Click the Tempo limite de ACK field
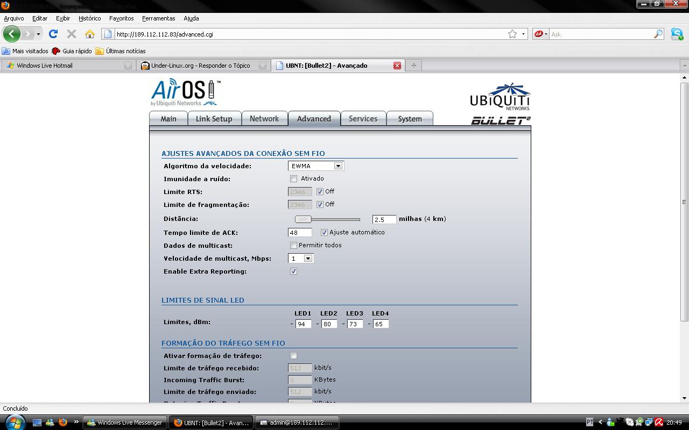The width and height of the screenshot is (689, 430). click(x=300, y=233)
